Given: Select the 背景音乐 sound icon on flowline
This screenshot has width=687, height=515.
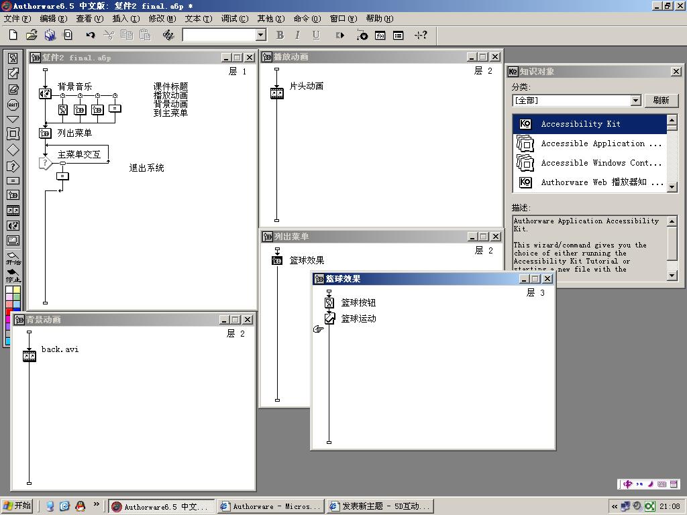Looking at the screenshot, I should click(x=45, y=93).
